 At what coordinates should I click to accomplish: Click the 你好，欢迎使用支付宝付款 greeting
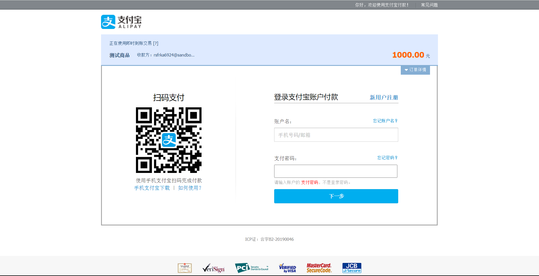click(381, 5)
